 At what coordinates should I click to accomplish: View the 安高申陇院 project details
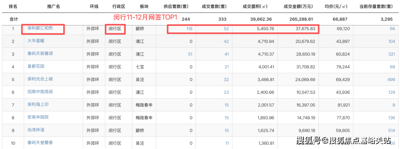pos(38,117)
